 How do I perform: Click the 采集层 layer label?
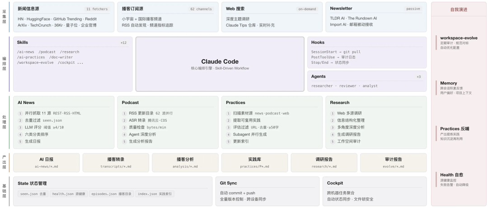click(5, 17)
